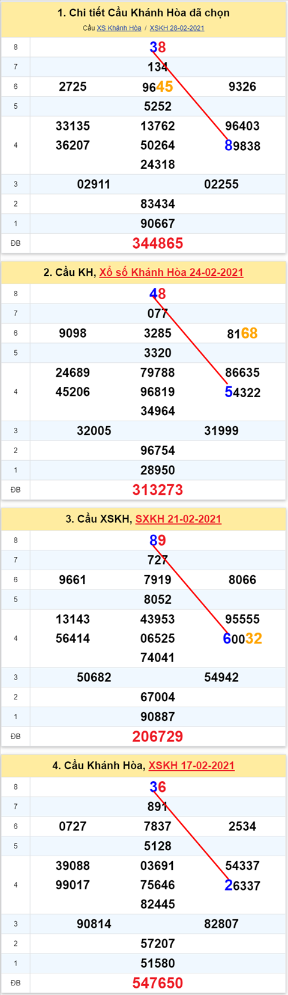Click special prize number 313273

click(158, 490)
